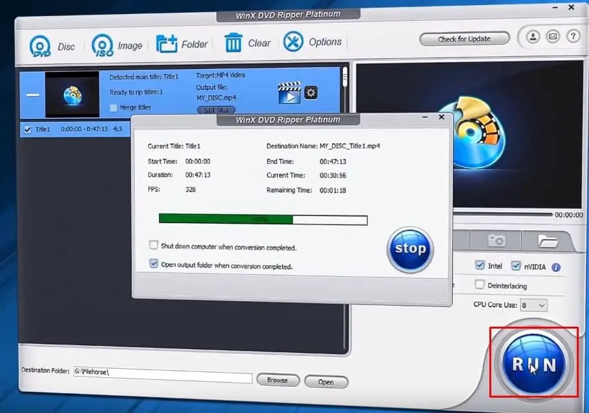
Task: Click Target:MP4 Video text
Action: 220,75
